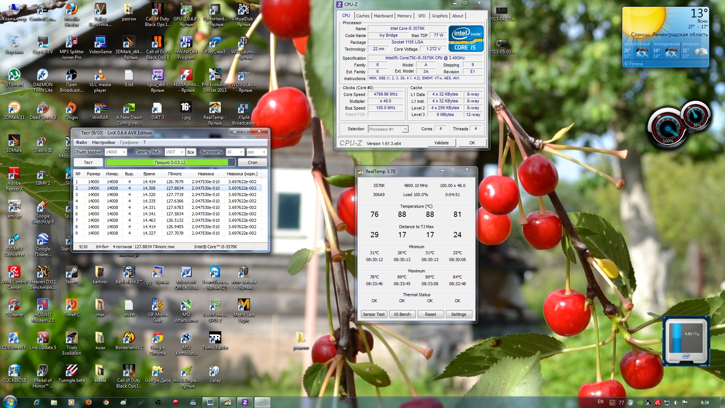Screen dimensions: 725x408
Task: Click CPU-Z icon in the taskbar
Action: pos(245,402)
